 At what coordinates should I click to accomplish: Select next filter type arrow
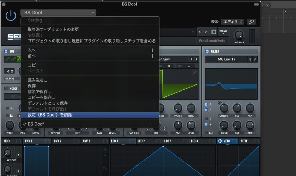(x=256, y=59)
